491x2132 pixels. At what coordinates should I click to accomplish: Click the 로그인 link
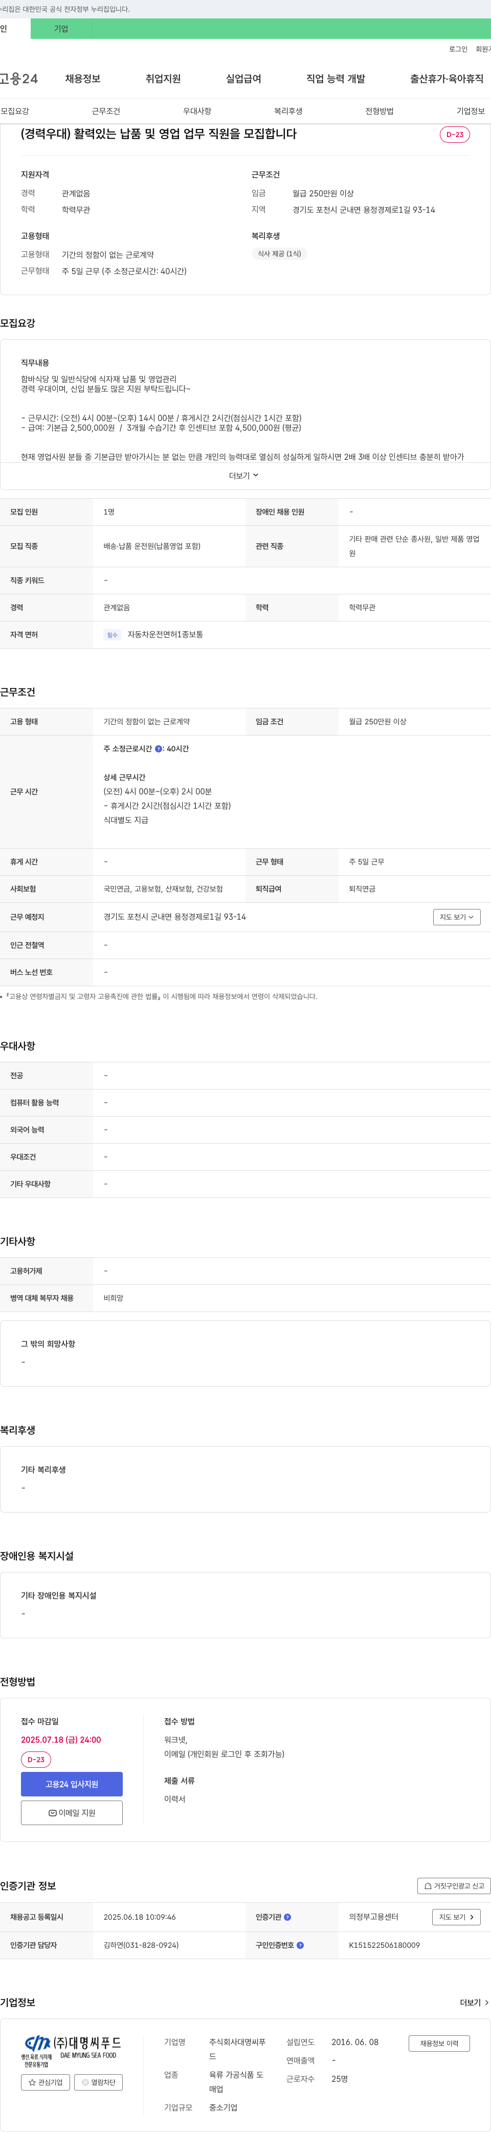[458, 49]
